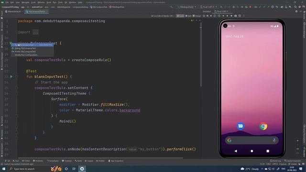Image resolution: width=306 pixels, height=172 pixels.
Task: Click the Windows Start button
Action: (x=4, y=169)
